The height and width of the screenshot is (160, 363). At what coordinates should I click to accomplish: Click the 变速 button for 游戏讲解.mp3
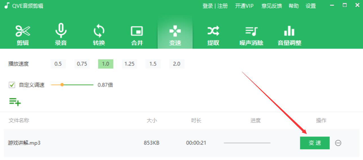click(x=315, y=143)
